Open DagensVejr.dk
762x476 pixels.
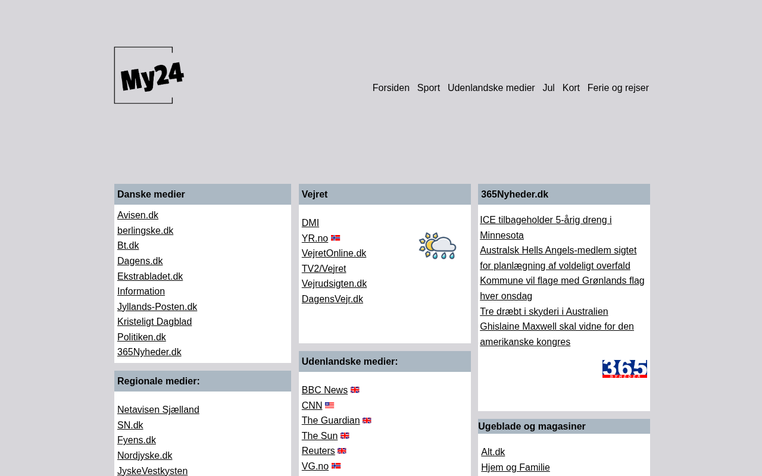coord(332,299)
